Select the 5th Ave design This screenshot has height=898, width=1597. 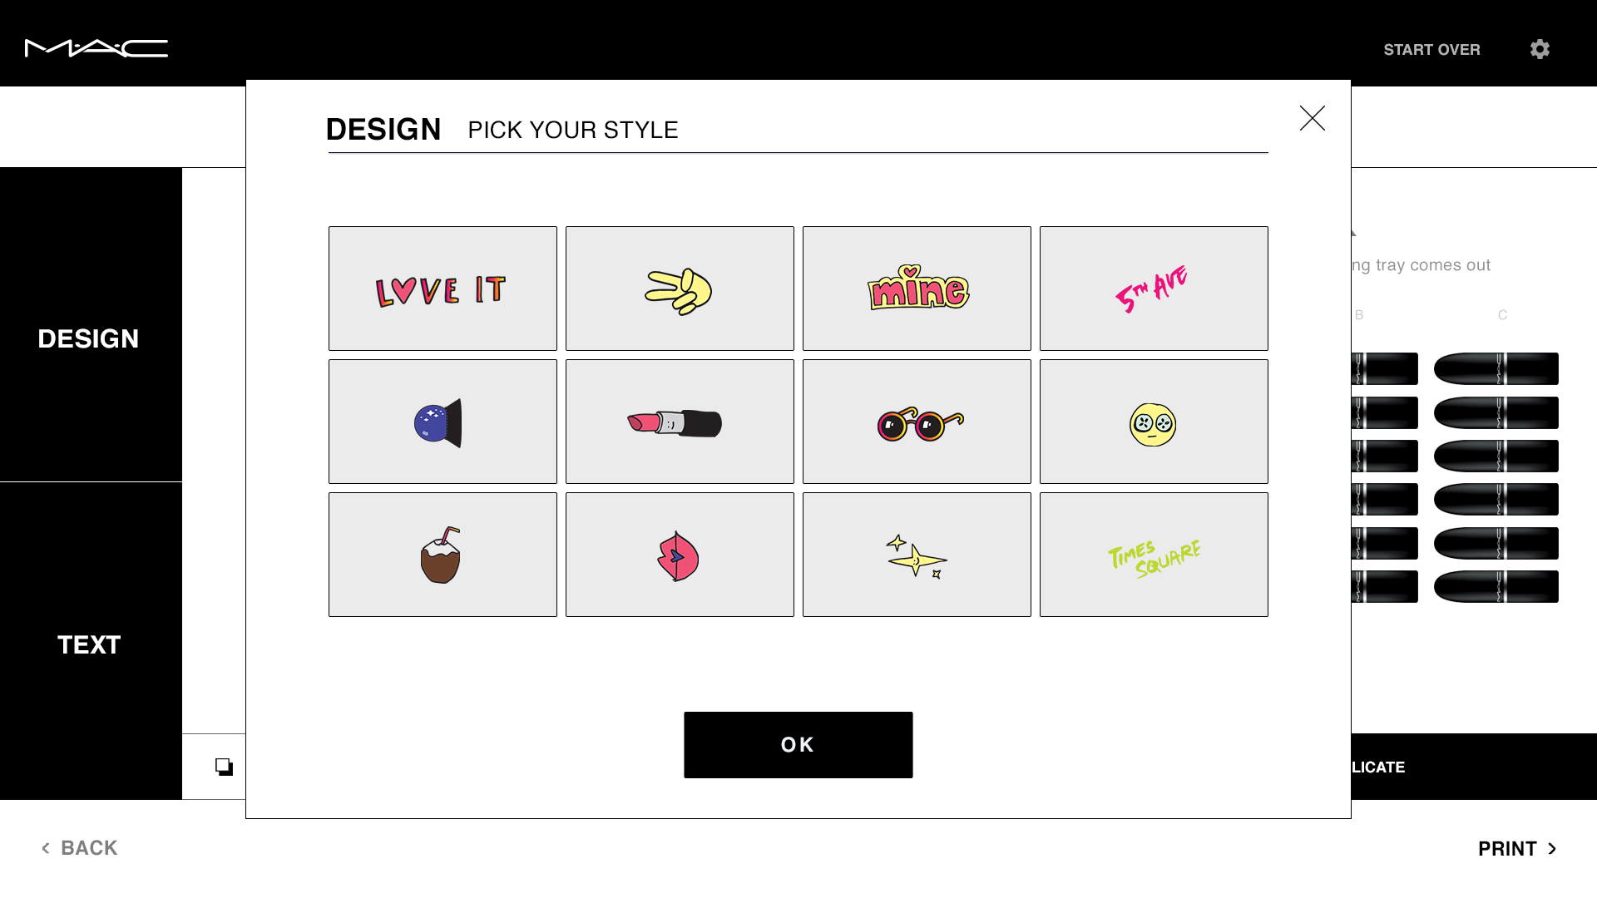pos(1154,289)
